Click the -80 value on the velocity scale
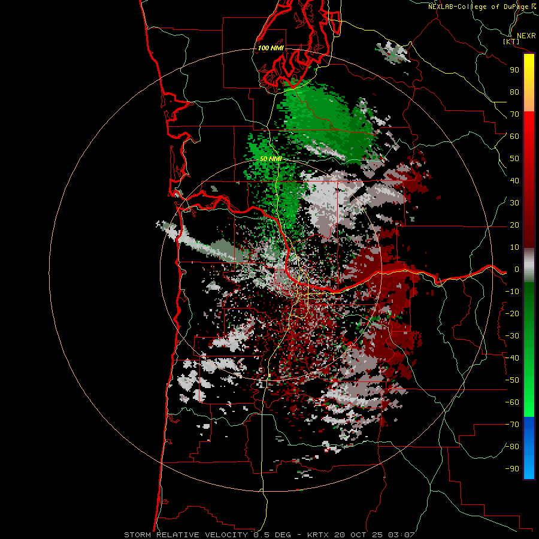 (x=512, y=447)
